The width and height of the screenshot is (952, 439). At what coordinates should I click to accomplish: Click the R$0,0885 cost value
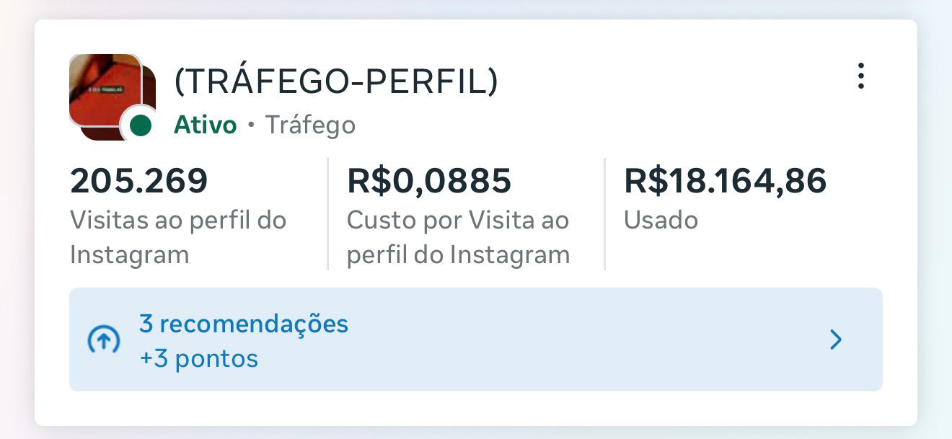point(429,180)
